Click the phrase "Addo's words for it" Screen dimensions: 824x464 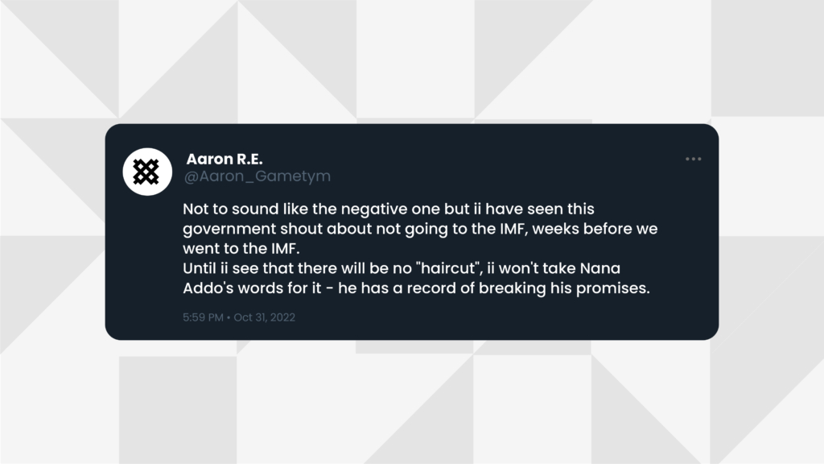click(x=252, y=288)
